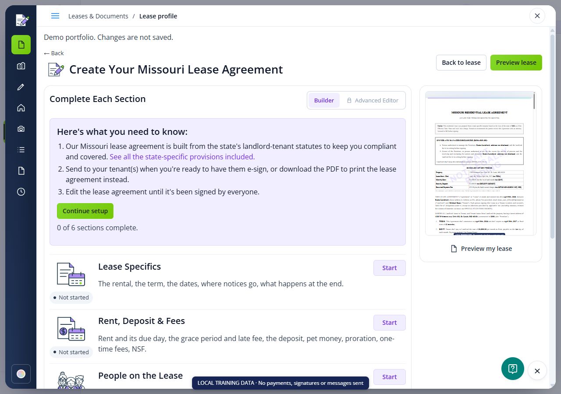561x394 pixels.
Task: Click the Back to lease button
Action: [x=461, y=63]
